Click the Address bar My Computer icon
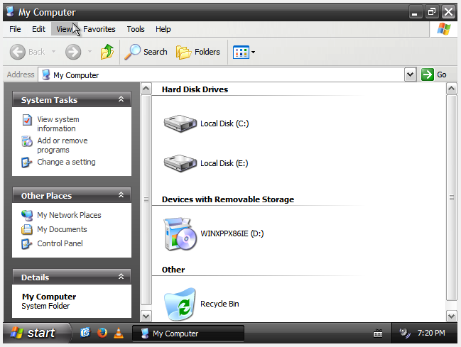The height and width of the screenshot is (347, 461). pyautogui.click(x=46, y=75)
